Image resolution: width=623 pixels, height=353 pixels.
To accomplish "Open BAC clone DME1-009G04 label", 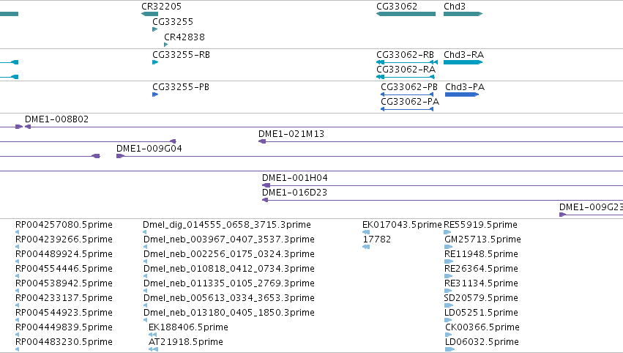I will pyautogui.click(x=149, y=149).
